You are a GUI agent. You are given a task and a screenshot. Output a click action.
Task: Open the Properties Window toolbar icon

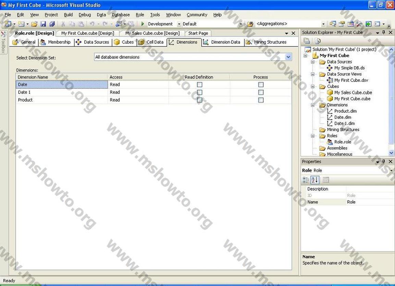[x=342, y=24]
